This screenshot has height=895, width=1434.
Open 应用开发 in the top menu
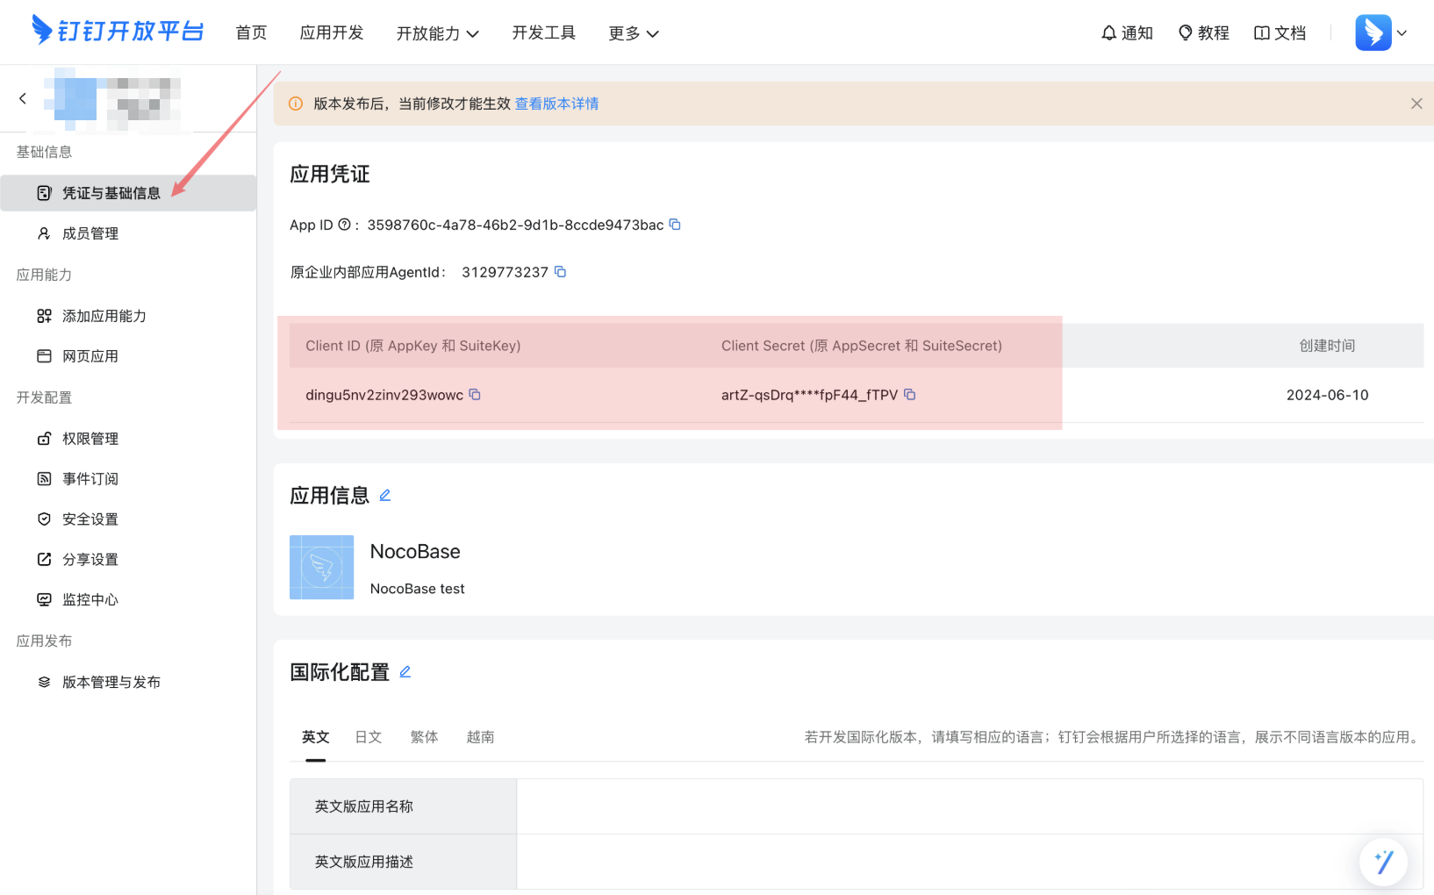pyautogui.click(x=331, y=32)
